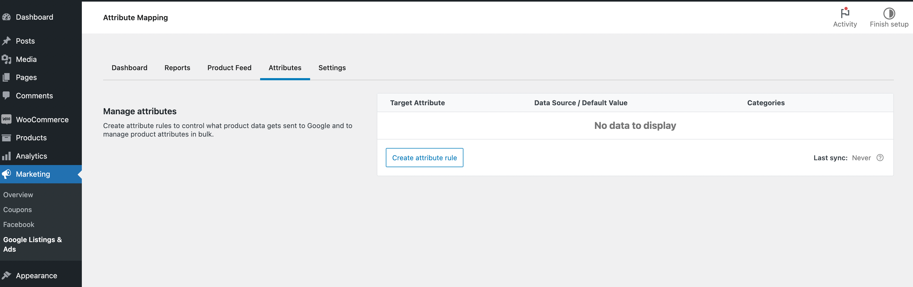Open the Media library icon
This screenshot has height=287, width=913.
6,59
